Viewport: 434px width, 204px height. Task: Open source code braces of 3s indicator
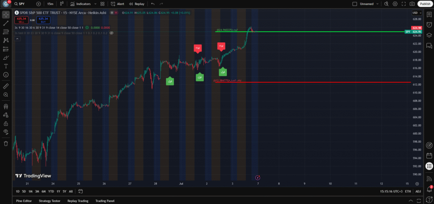pos(87,28)
